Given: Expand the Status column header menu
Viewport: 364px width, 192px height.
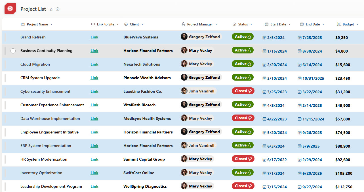Looking at the screenshot, I should [x=251, y=24].
